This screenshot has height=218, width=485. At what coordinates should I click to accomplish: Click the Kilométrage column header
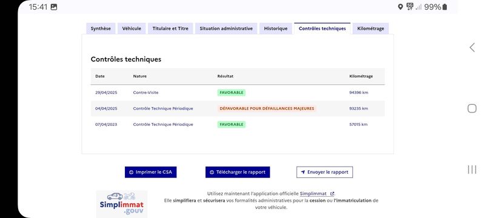[361, 76]
